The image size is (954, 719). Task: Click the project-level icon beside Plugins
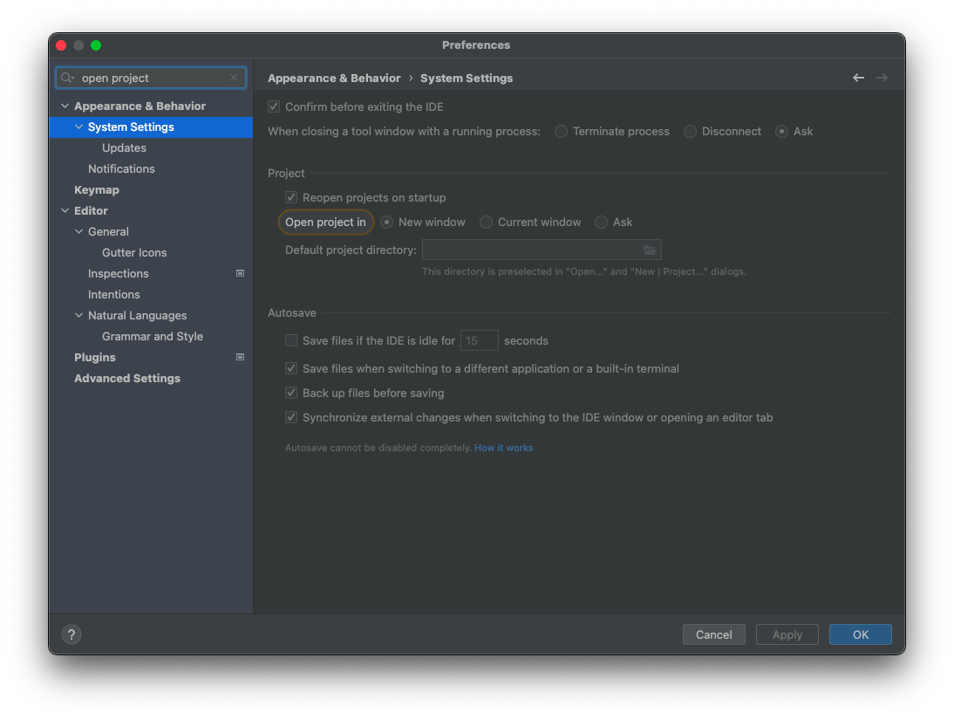(241, 358)
